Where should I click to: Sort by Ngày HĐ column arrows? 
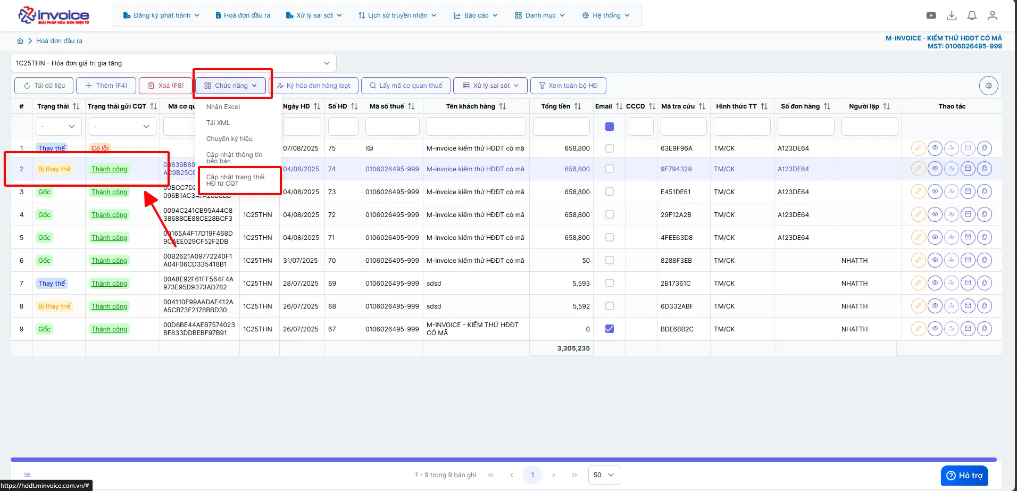coord(317,106)
